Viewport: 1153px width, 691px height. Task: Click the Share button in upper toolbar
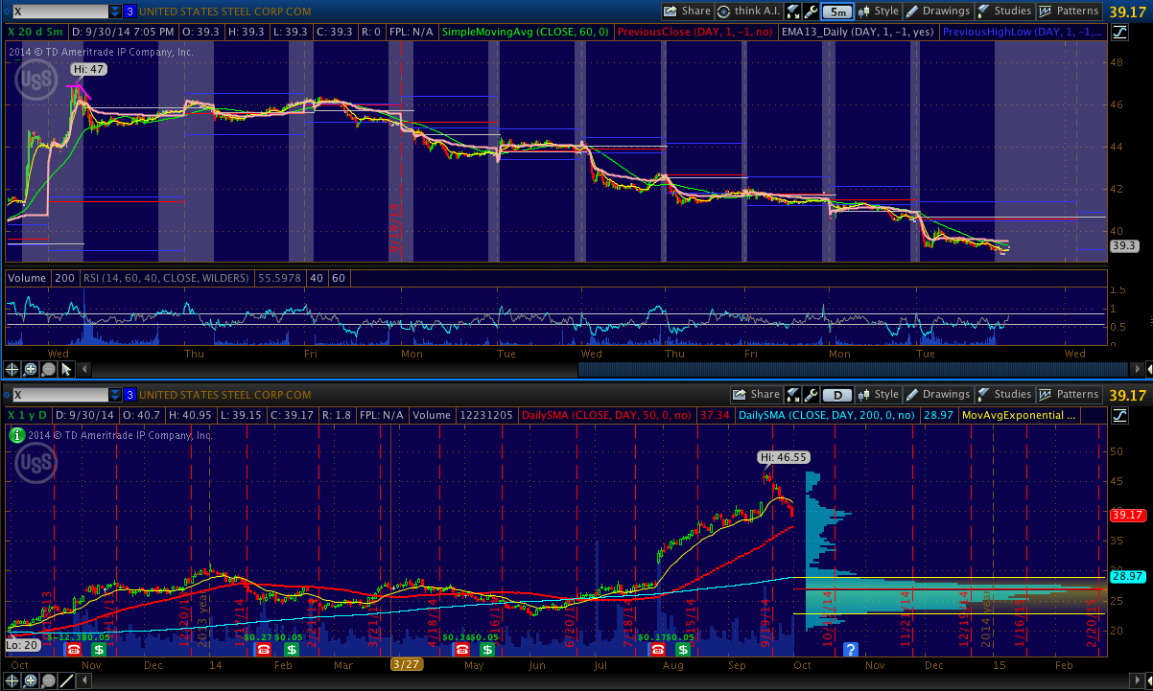(x=688, y=12)
